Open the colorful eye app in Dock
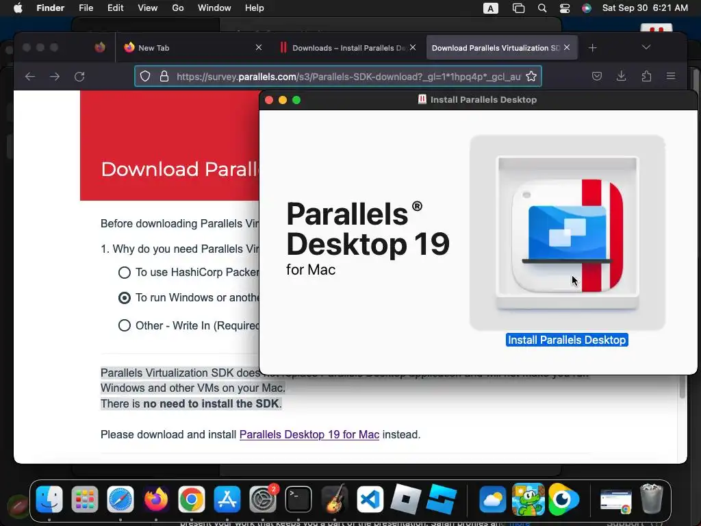 pos(563,499)
